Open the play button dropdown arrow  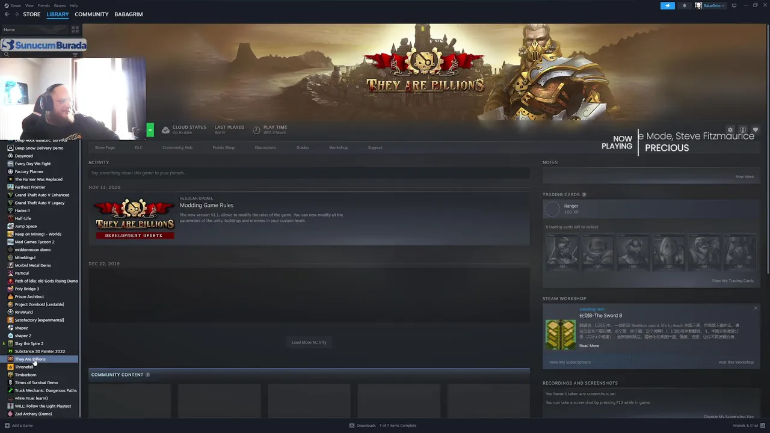(x=150, y=130)
